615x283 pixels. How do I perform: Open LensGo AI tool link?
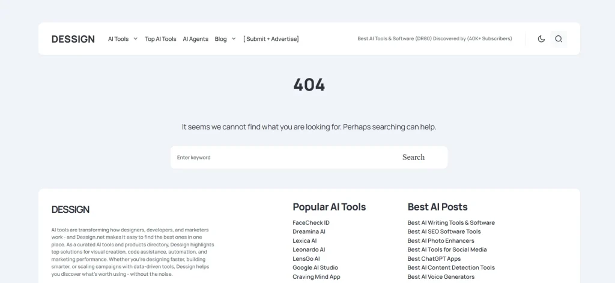click(306, 259)
